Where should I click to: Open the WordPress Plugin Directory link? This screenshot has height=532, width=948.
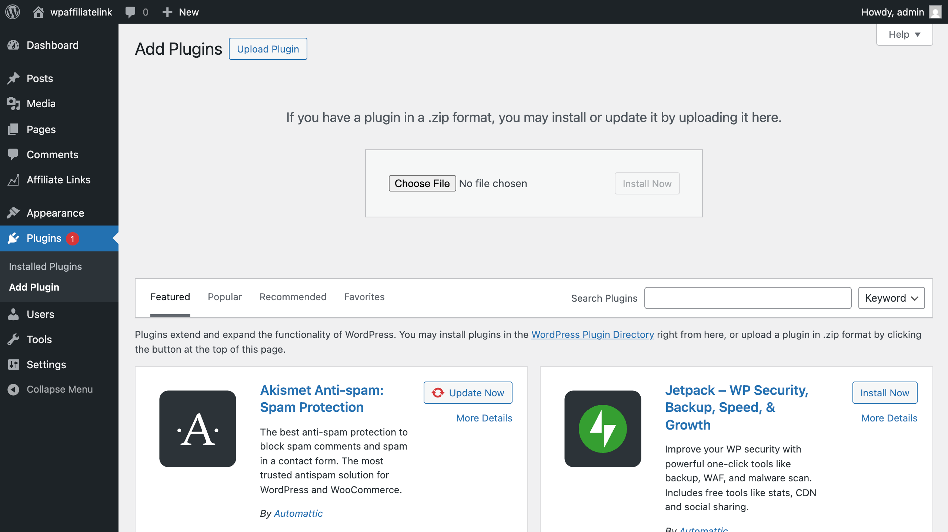(x=592, y=335)
